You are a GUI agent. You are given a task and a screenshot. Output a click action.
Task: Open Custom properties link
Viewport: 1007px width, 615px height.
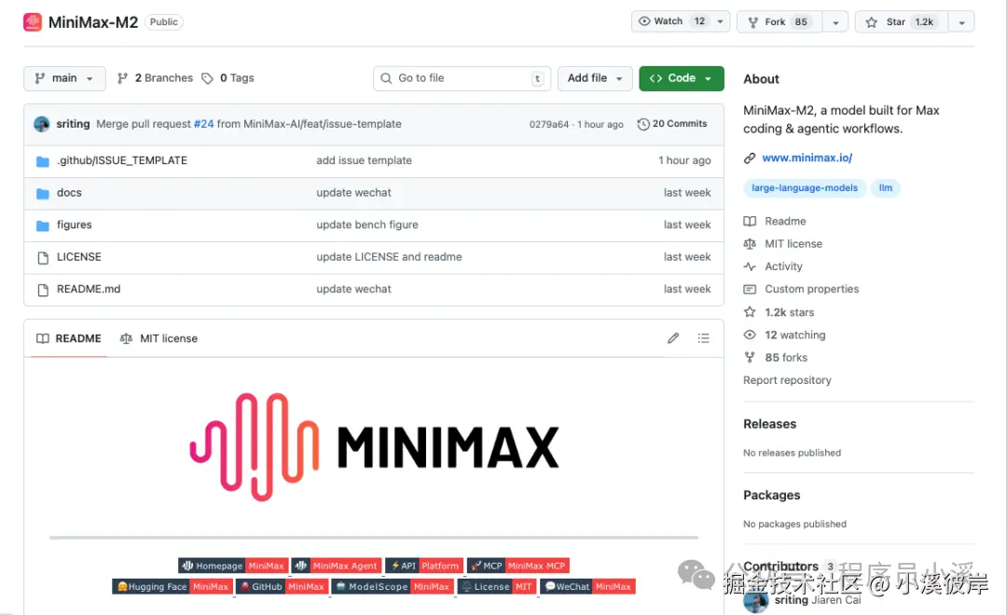(x=802, y=289)
